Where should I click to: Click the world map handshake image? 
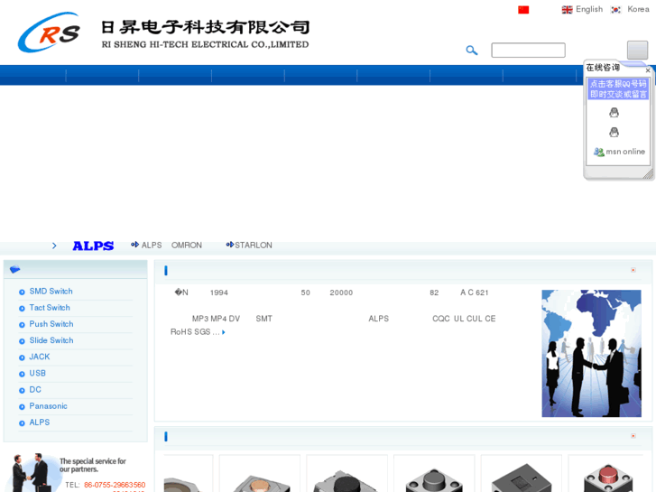click(591, 353)
